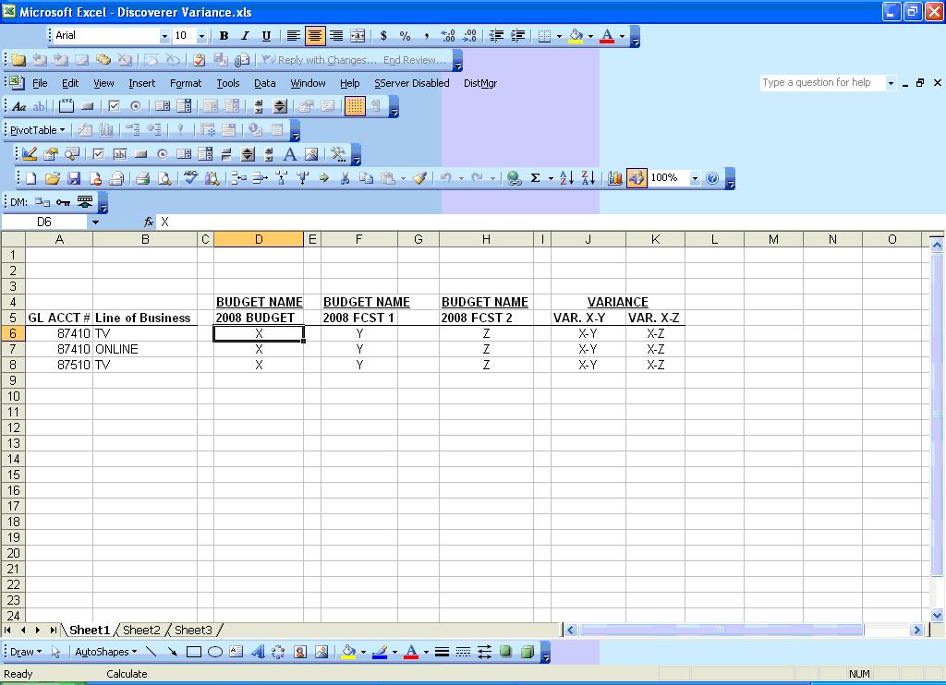Click the Merge and Center icon
This screenshot has width=946, height=685.
358,36
